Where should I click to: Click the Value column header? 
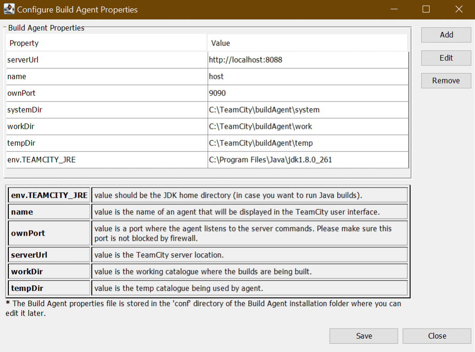point(308,43)
